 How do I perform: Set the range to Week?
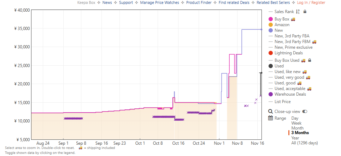tap(297, 123)
